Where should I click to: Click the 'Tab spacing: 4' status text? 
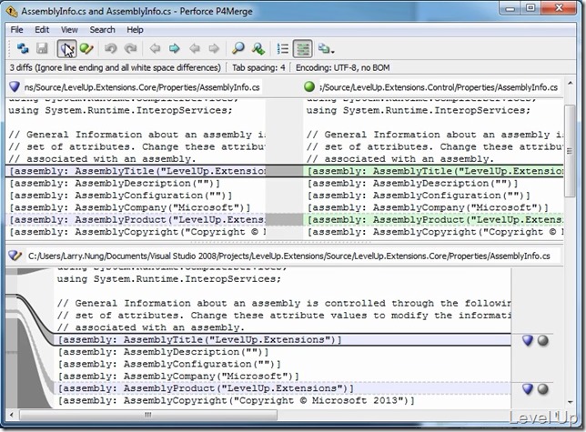[258, 67]
